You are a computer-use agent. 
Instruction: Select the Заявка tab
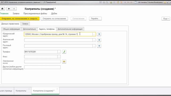click(x=25, y=24)
